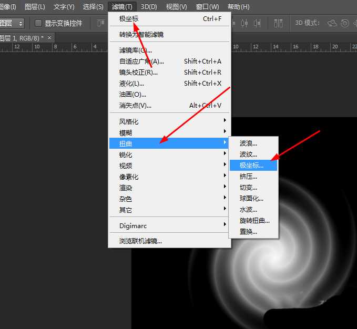Open the 图层 auto-select dropdown
Image resolution: width=357 pixels, height=329 pixels.
click(13, 23)
